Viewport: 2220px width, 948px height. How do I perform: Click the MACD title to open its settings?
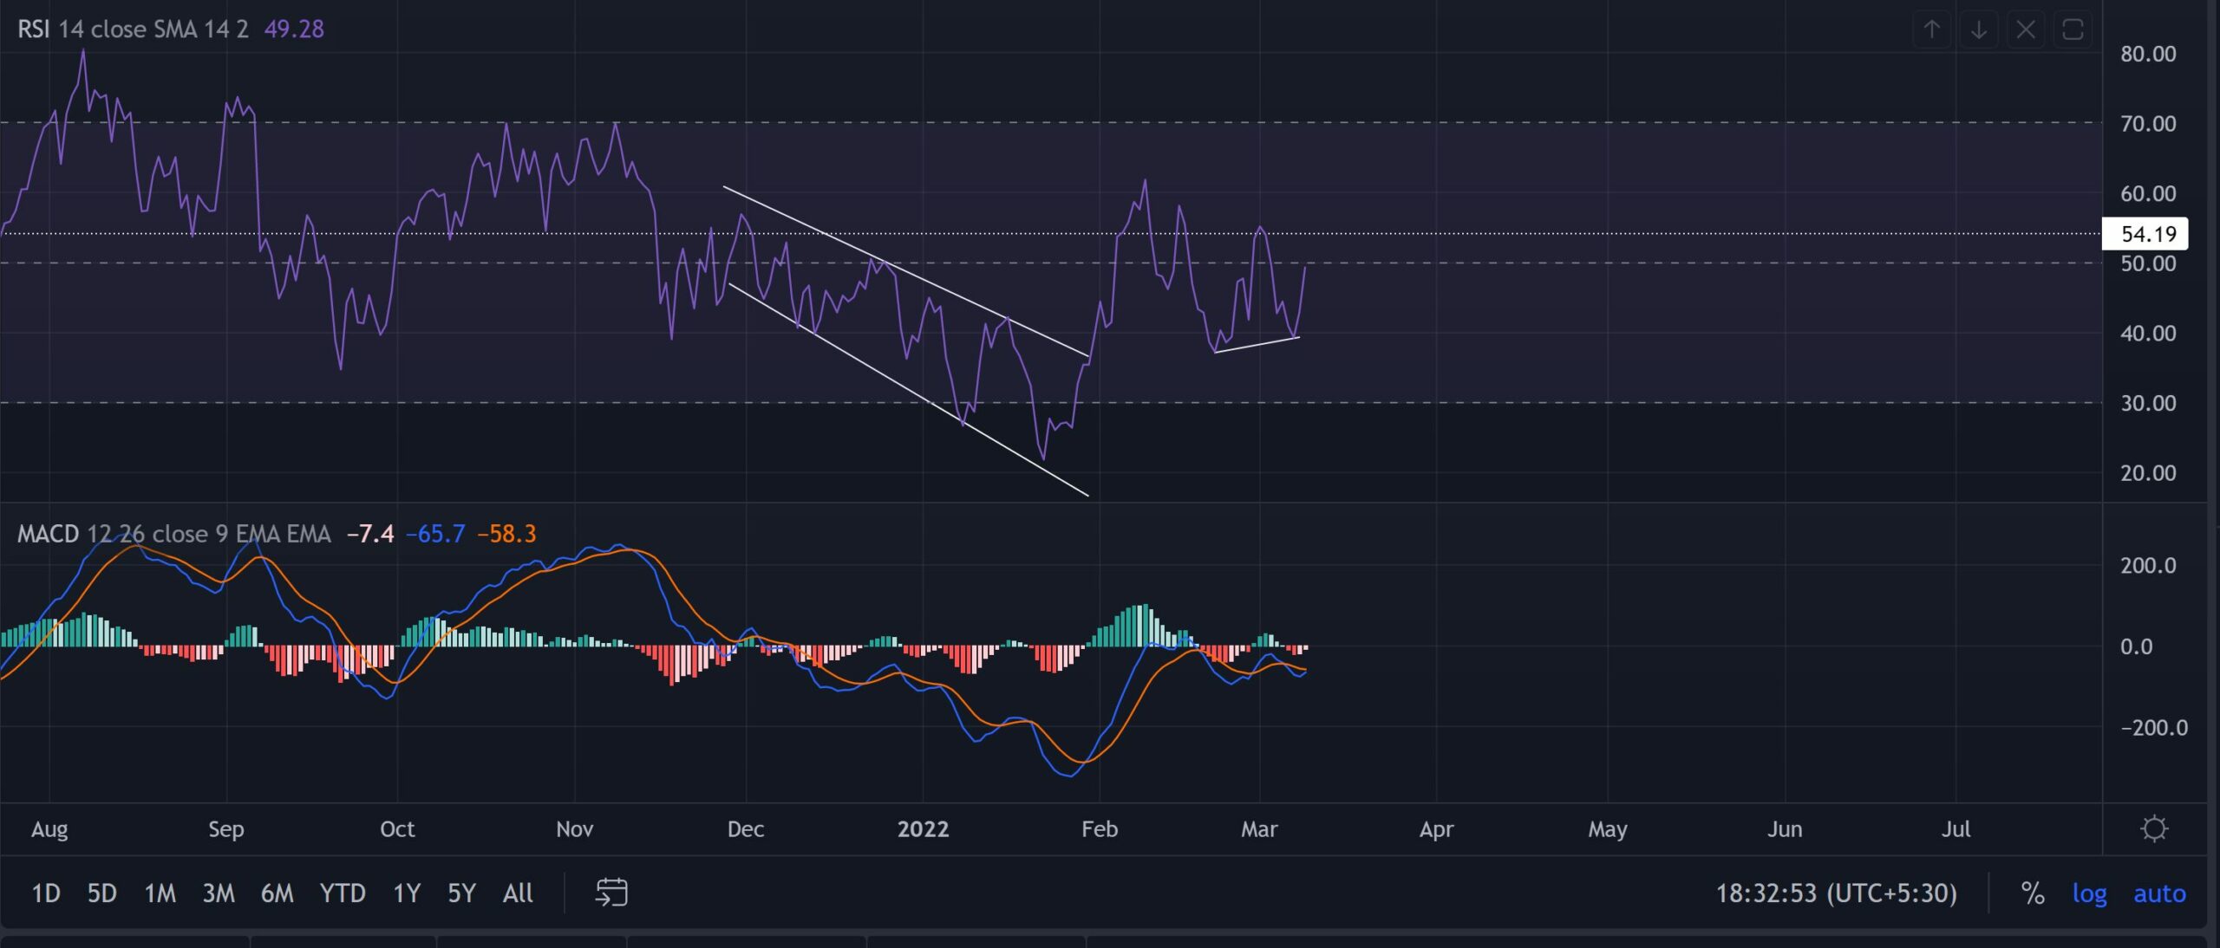tap(48, 535)
